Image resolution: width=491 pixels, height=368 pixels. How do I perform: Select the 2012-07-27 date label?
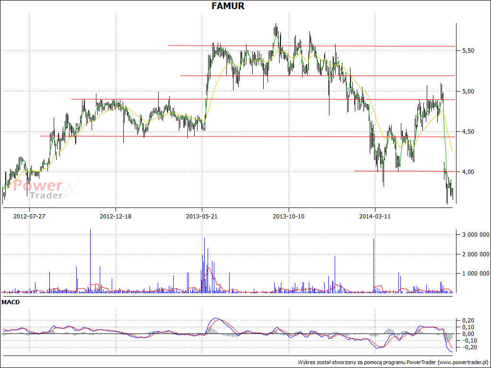[29, 216]
